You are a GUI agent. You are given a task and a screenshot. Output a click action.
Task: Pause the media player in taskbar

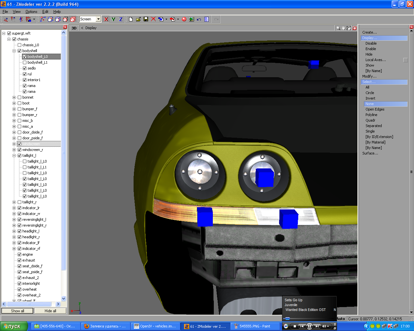click(309, 326)
